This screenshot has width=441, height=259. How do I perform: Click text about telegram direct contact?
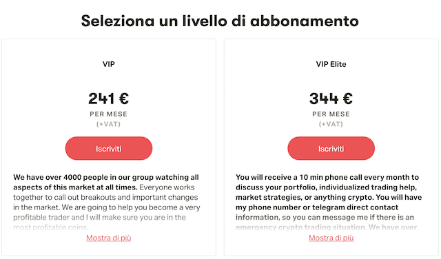pyautogui.click(x=317, y=207)
